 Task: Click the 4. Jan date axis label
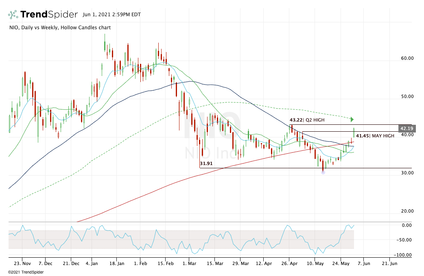[92, 263]
